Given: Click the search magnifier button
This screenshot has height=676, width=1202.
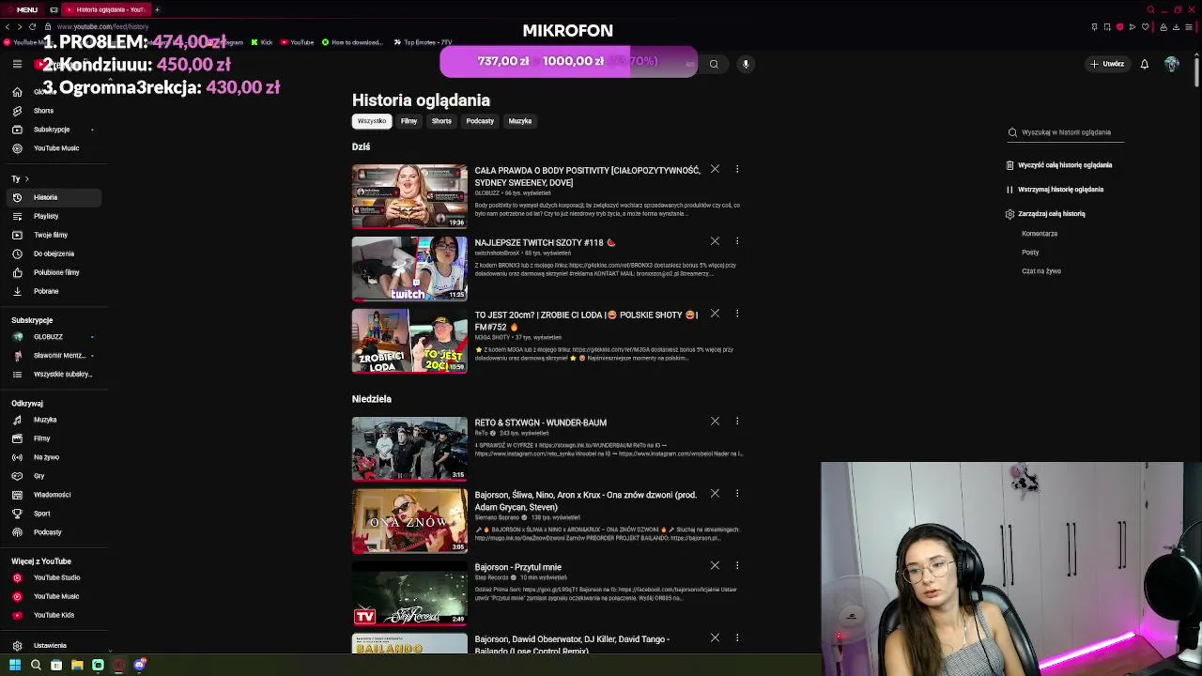Looking at the screenshot, I should pos(714,64).
